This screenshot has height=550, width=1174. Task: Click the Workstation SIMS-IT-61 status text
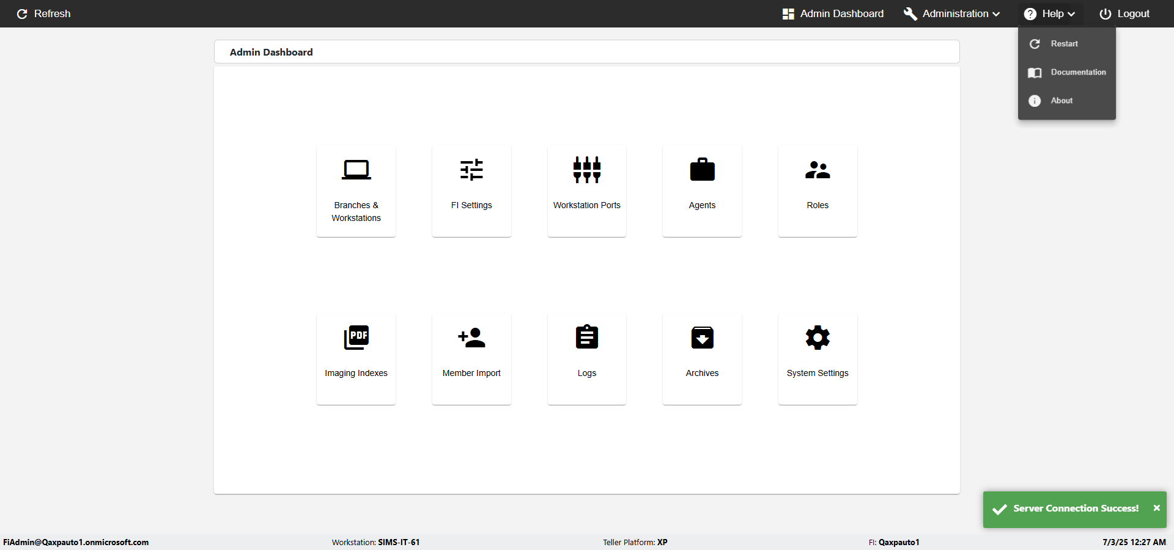(x=375, y=542)
